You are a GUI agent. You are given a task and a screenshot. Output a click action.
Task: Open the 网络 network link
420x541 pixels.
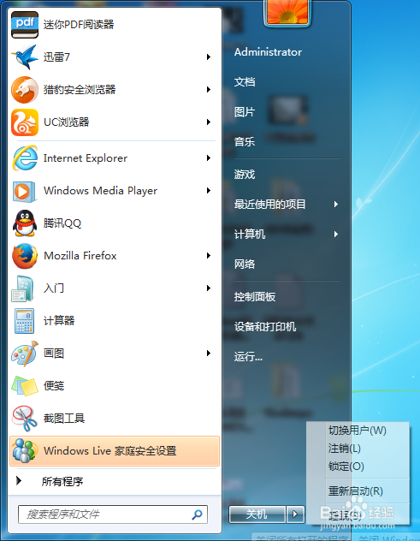coord(245,265)
